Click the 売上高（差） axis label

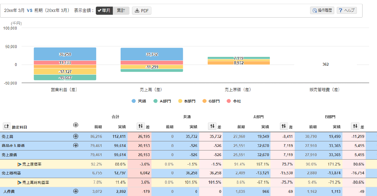point(151,90)
